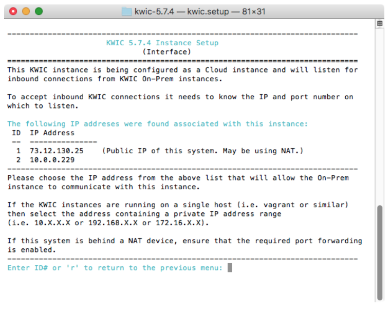Click the cursor block after the previous menu prompt

[x=230, y=268]
